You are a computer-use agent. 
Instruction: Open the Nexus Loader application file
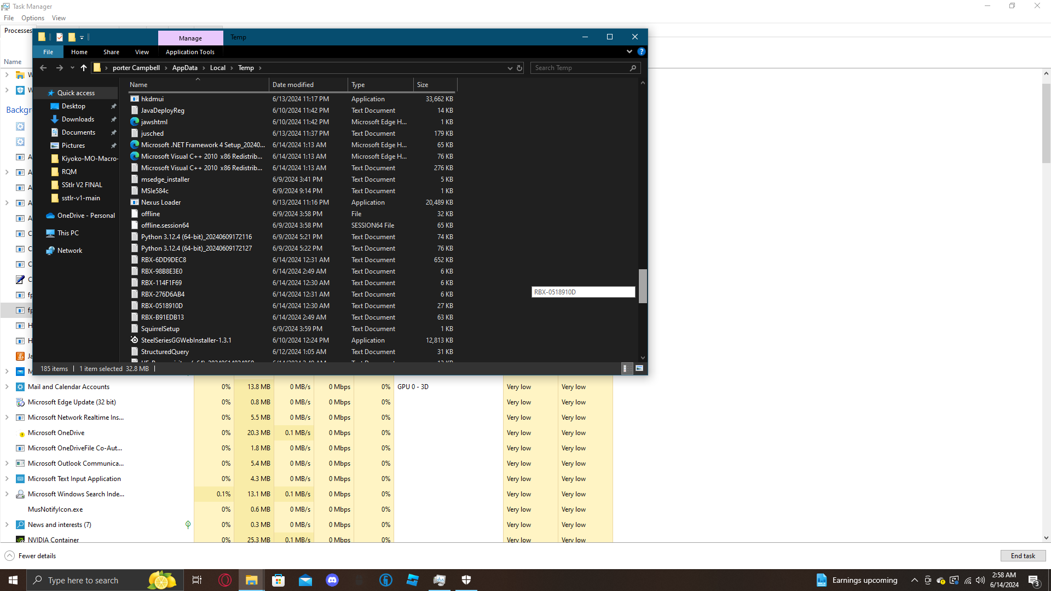click(161, 202)
